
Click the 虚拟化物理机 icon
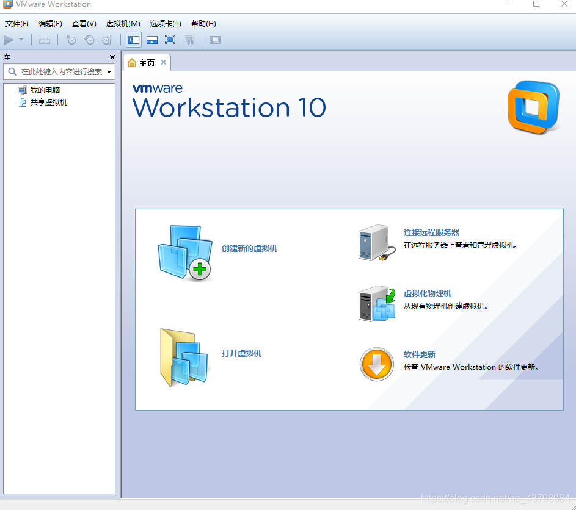click(377, 304)
